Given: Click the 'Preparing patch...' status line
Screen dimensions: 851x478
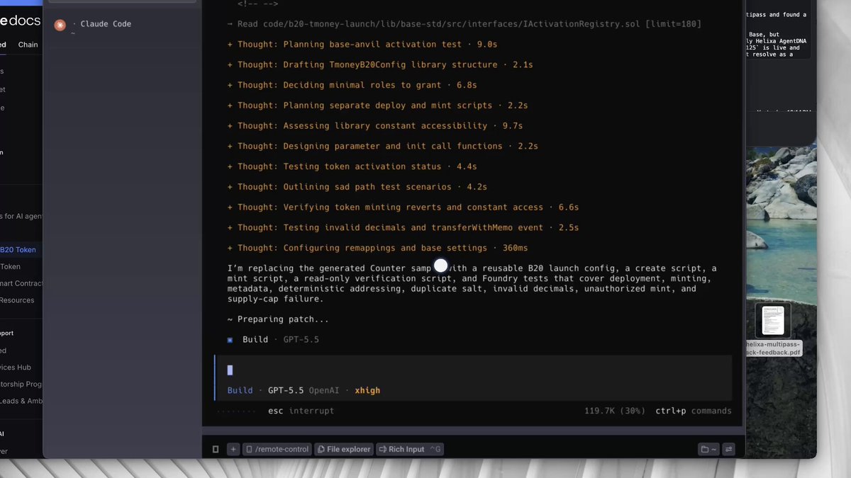Looking at the screenshot, I should tap(278, 319).
